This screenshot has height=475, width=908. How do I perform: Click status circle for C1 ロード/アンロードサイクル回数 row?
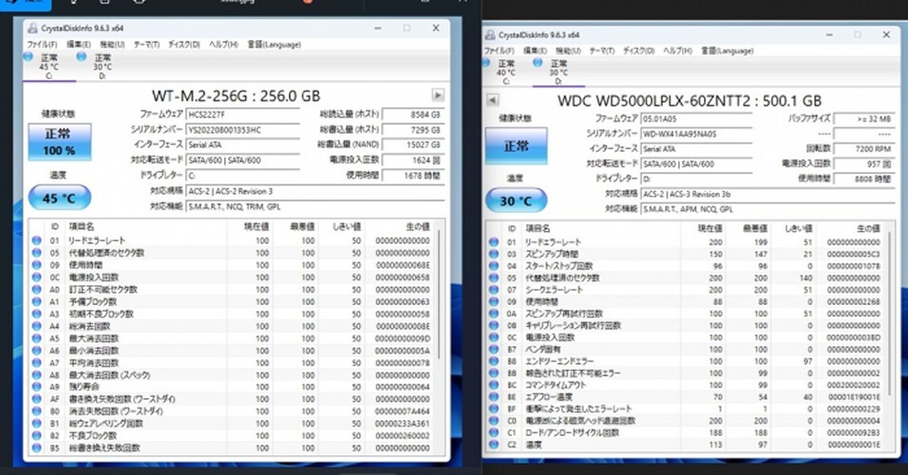[493, 432]
